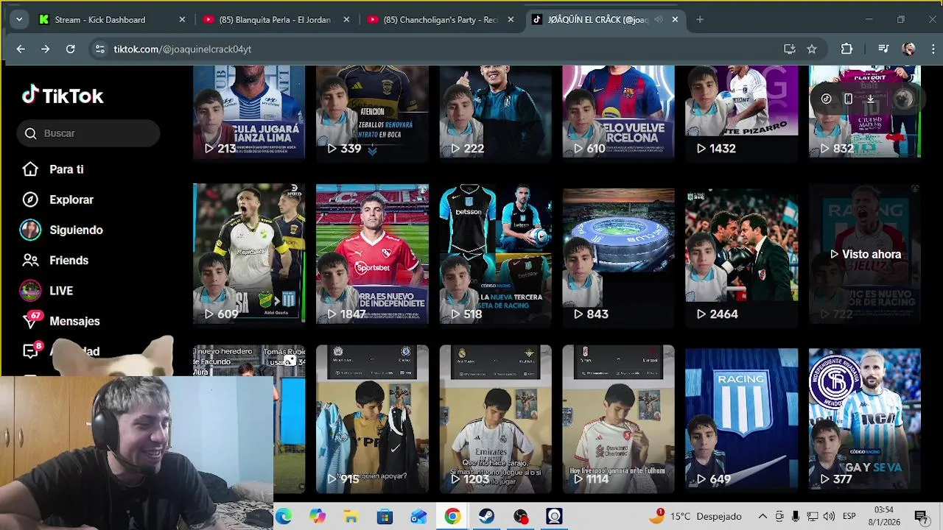
Task: Click the Mensajes icon with 67 badge
Action: pyautogui.click(x=31, y=319)
